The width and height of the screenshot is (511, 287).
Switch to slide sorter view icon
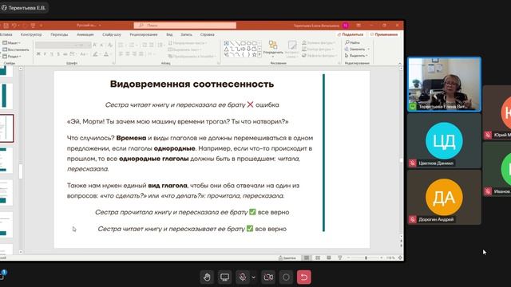[318, 258]
